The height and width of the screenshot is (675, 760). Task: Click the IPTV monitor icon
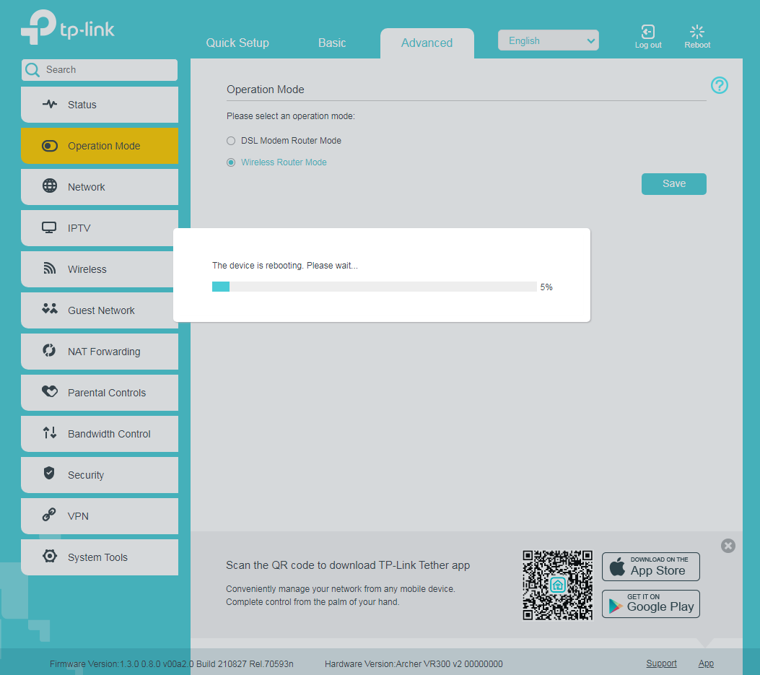49,227
